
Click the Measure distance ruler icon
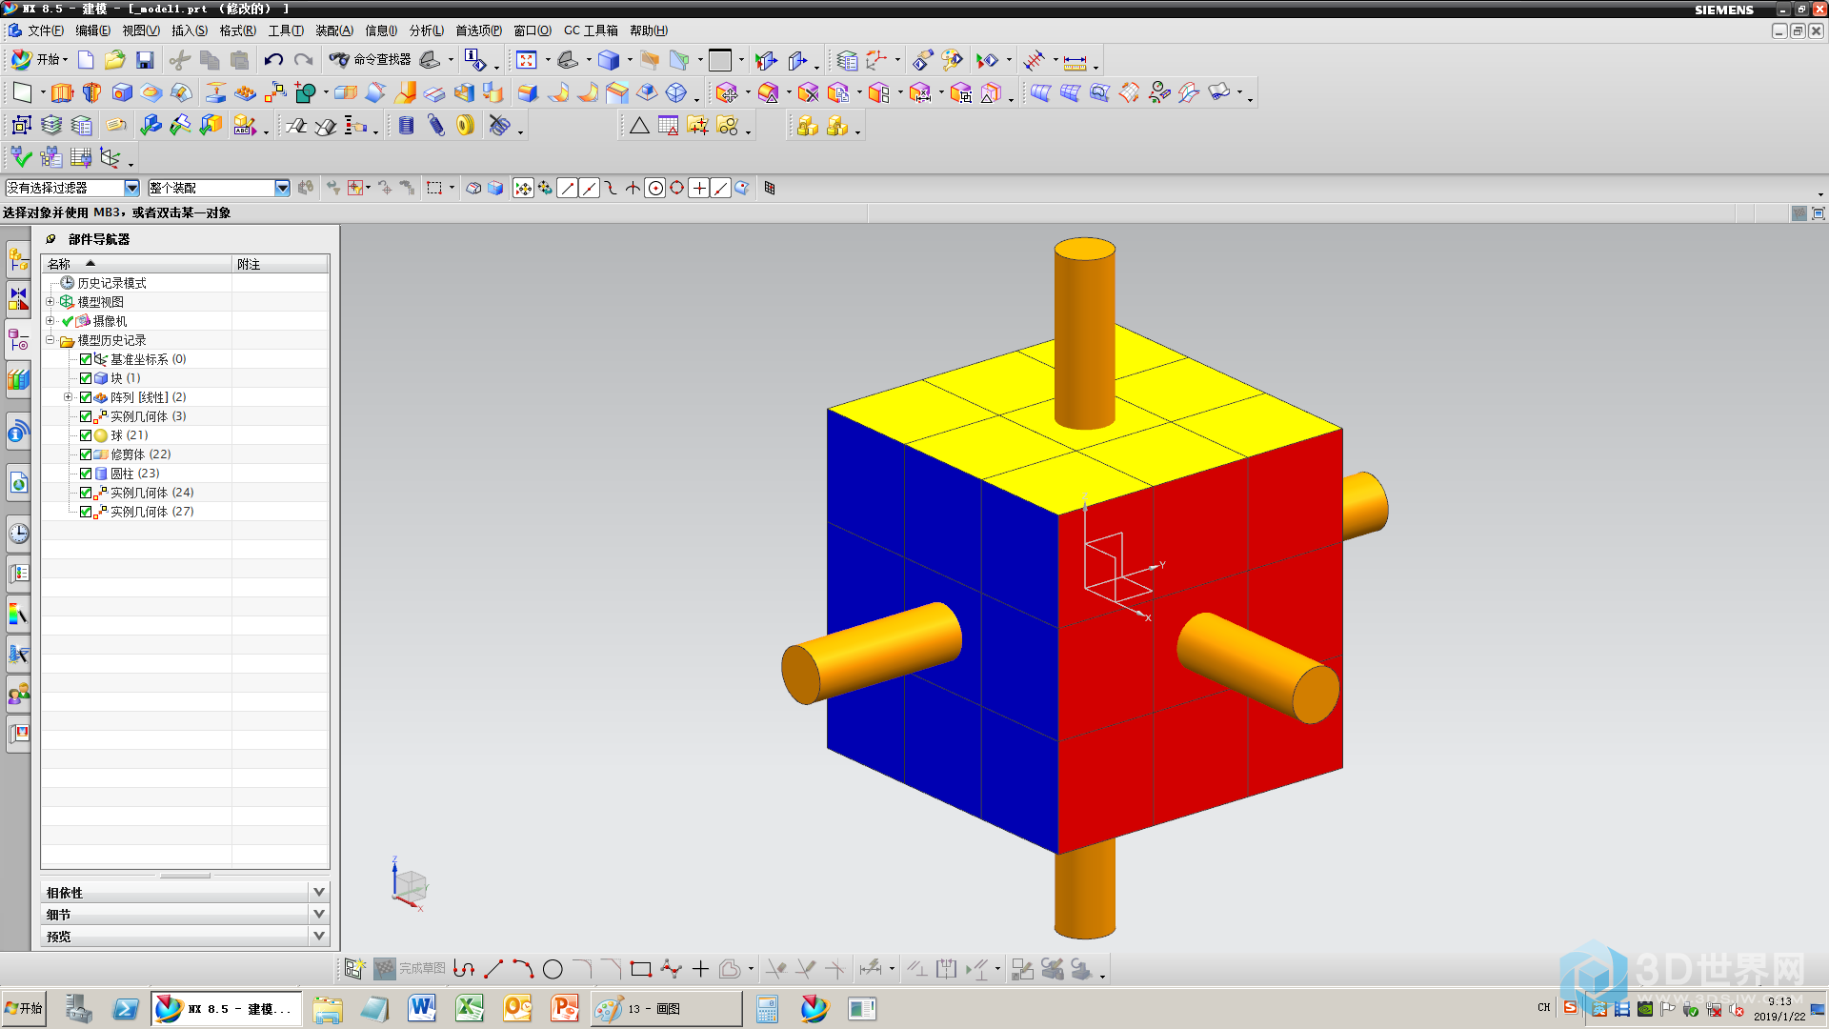[x=1075, y=62]
